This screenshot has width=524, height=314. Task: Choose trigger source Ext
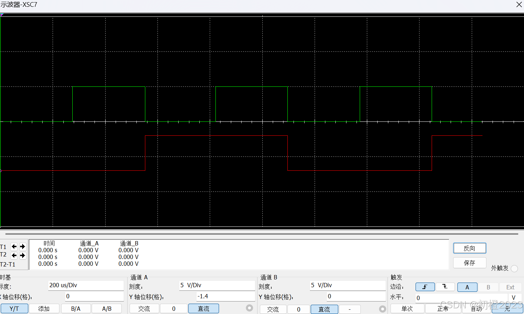tap(510, 287)
